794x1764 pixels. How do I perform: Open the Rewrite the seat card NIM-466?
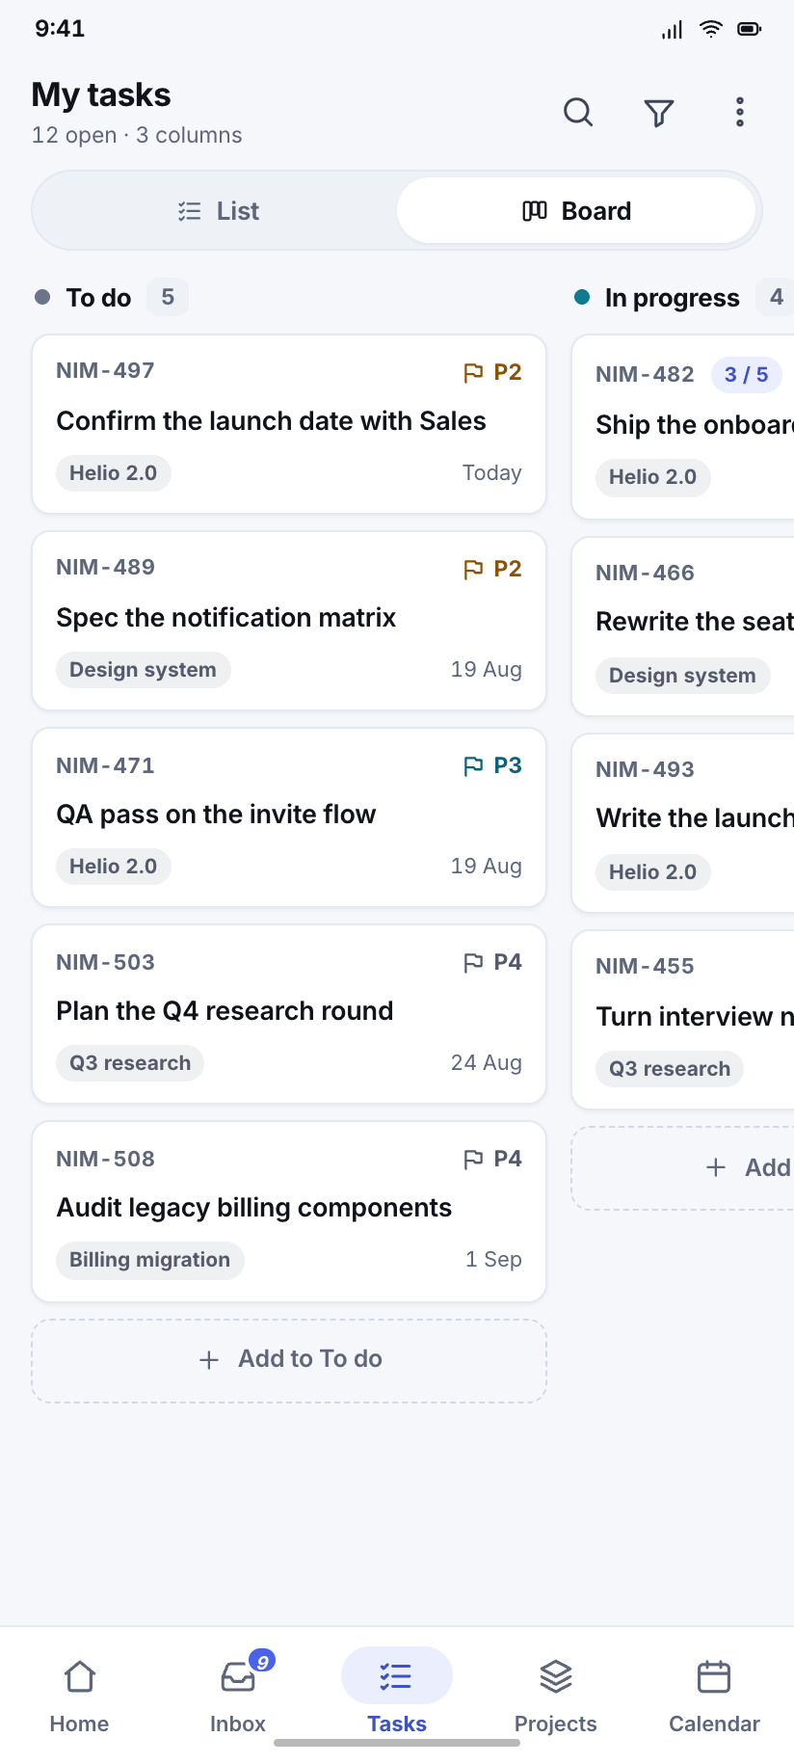pyautogui.click(x=683, y=627)
